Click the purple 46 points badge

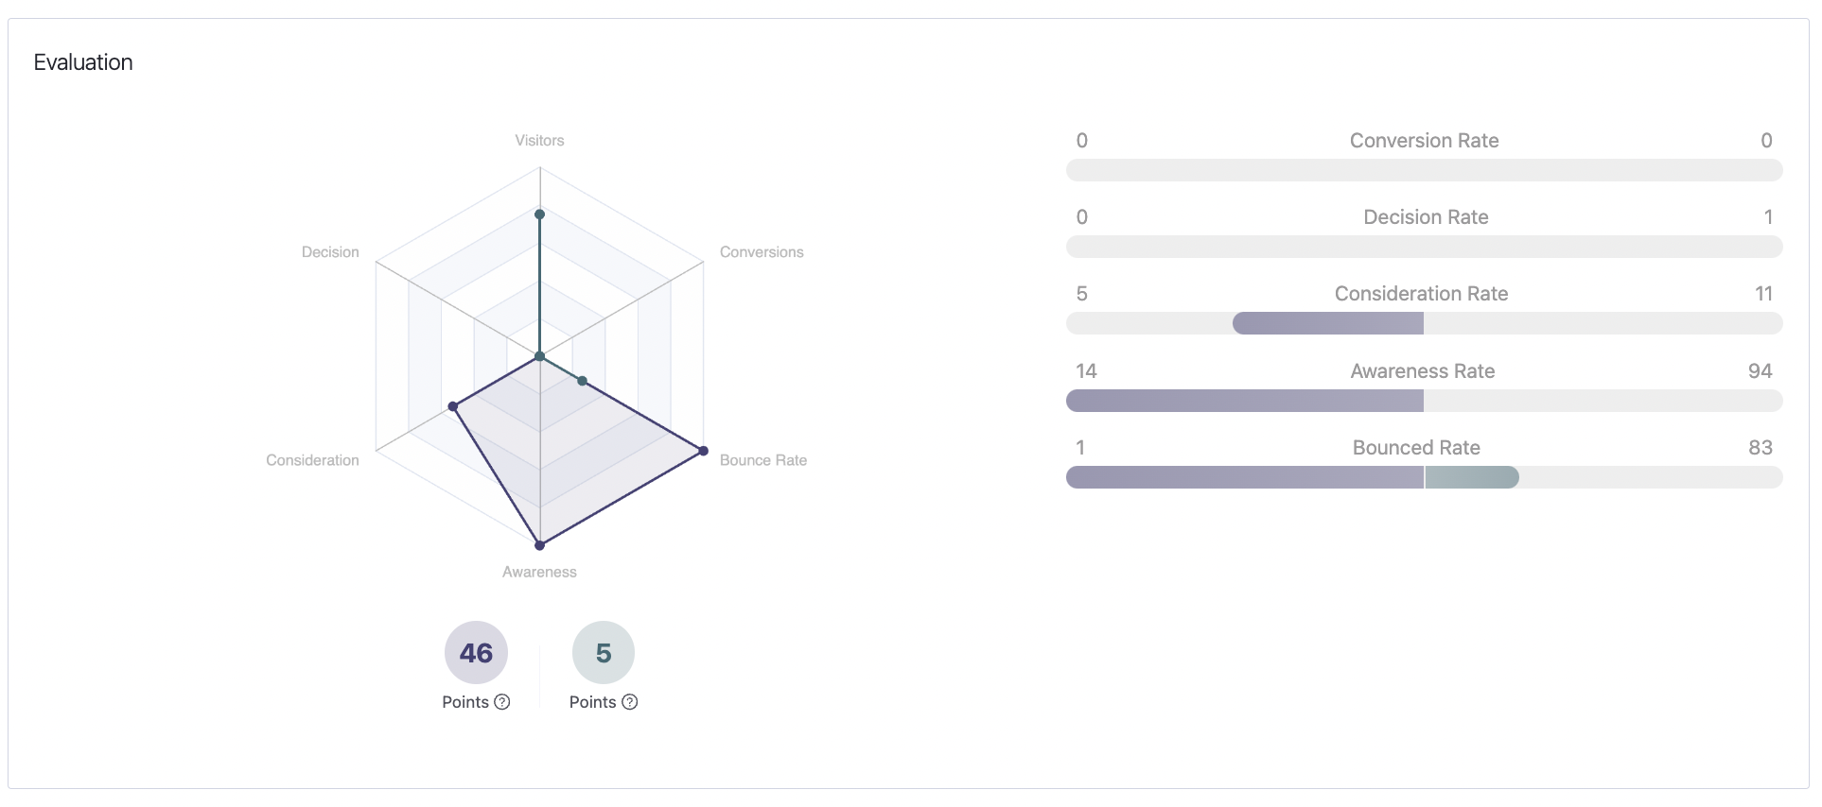point(476,652)
